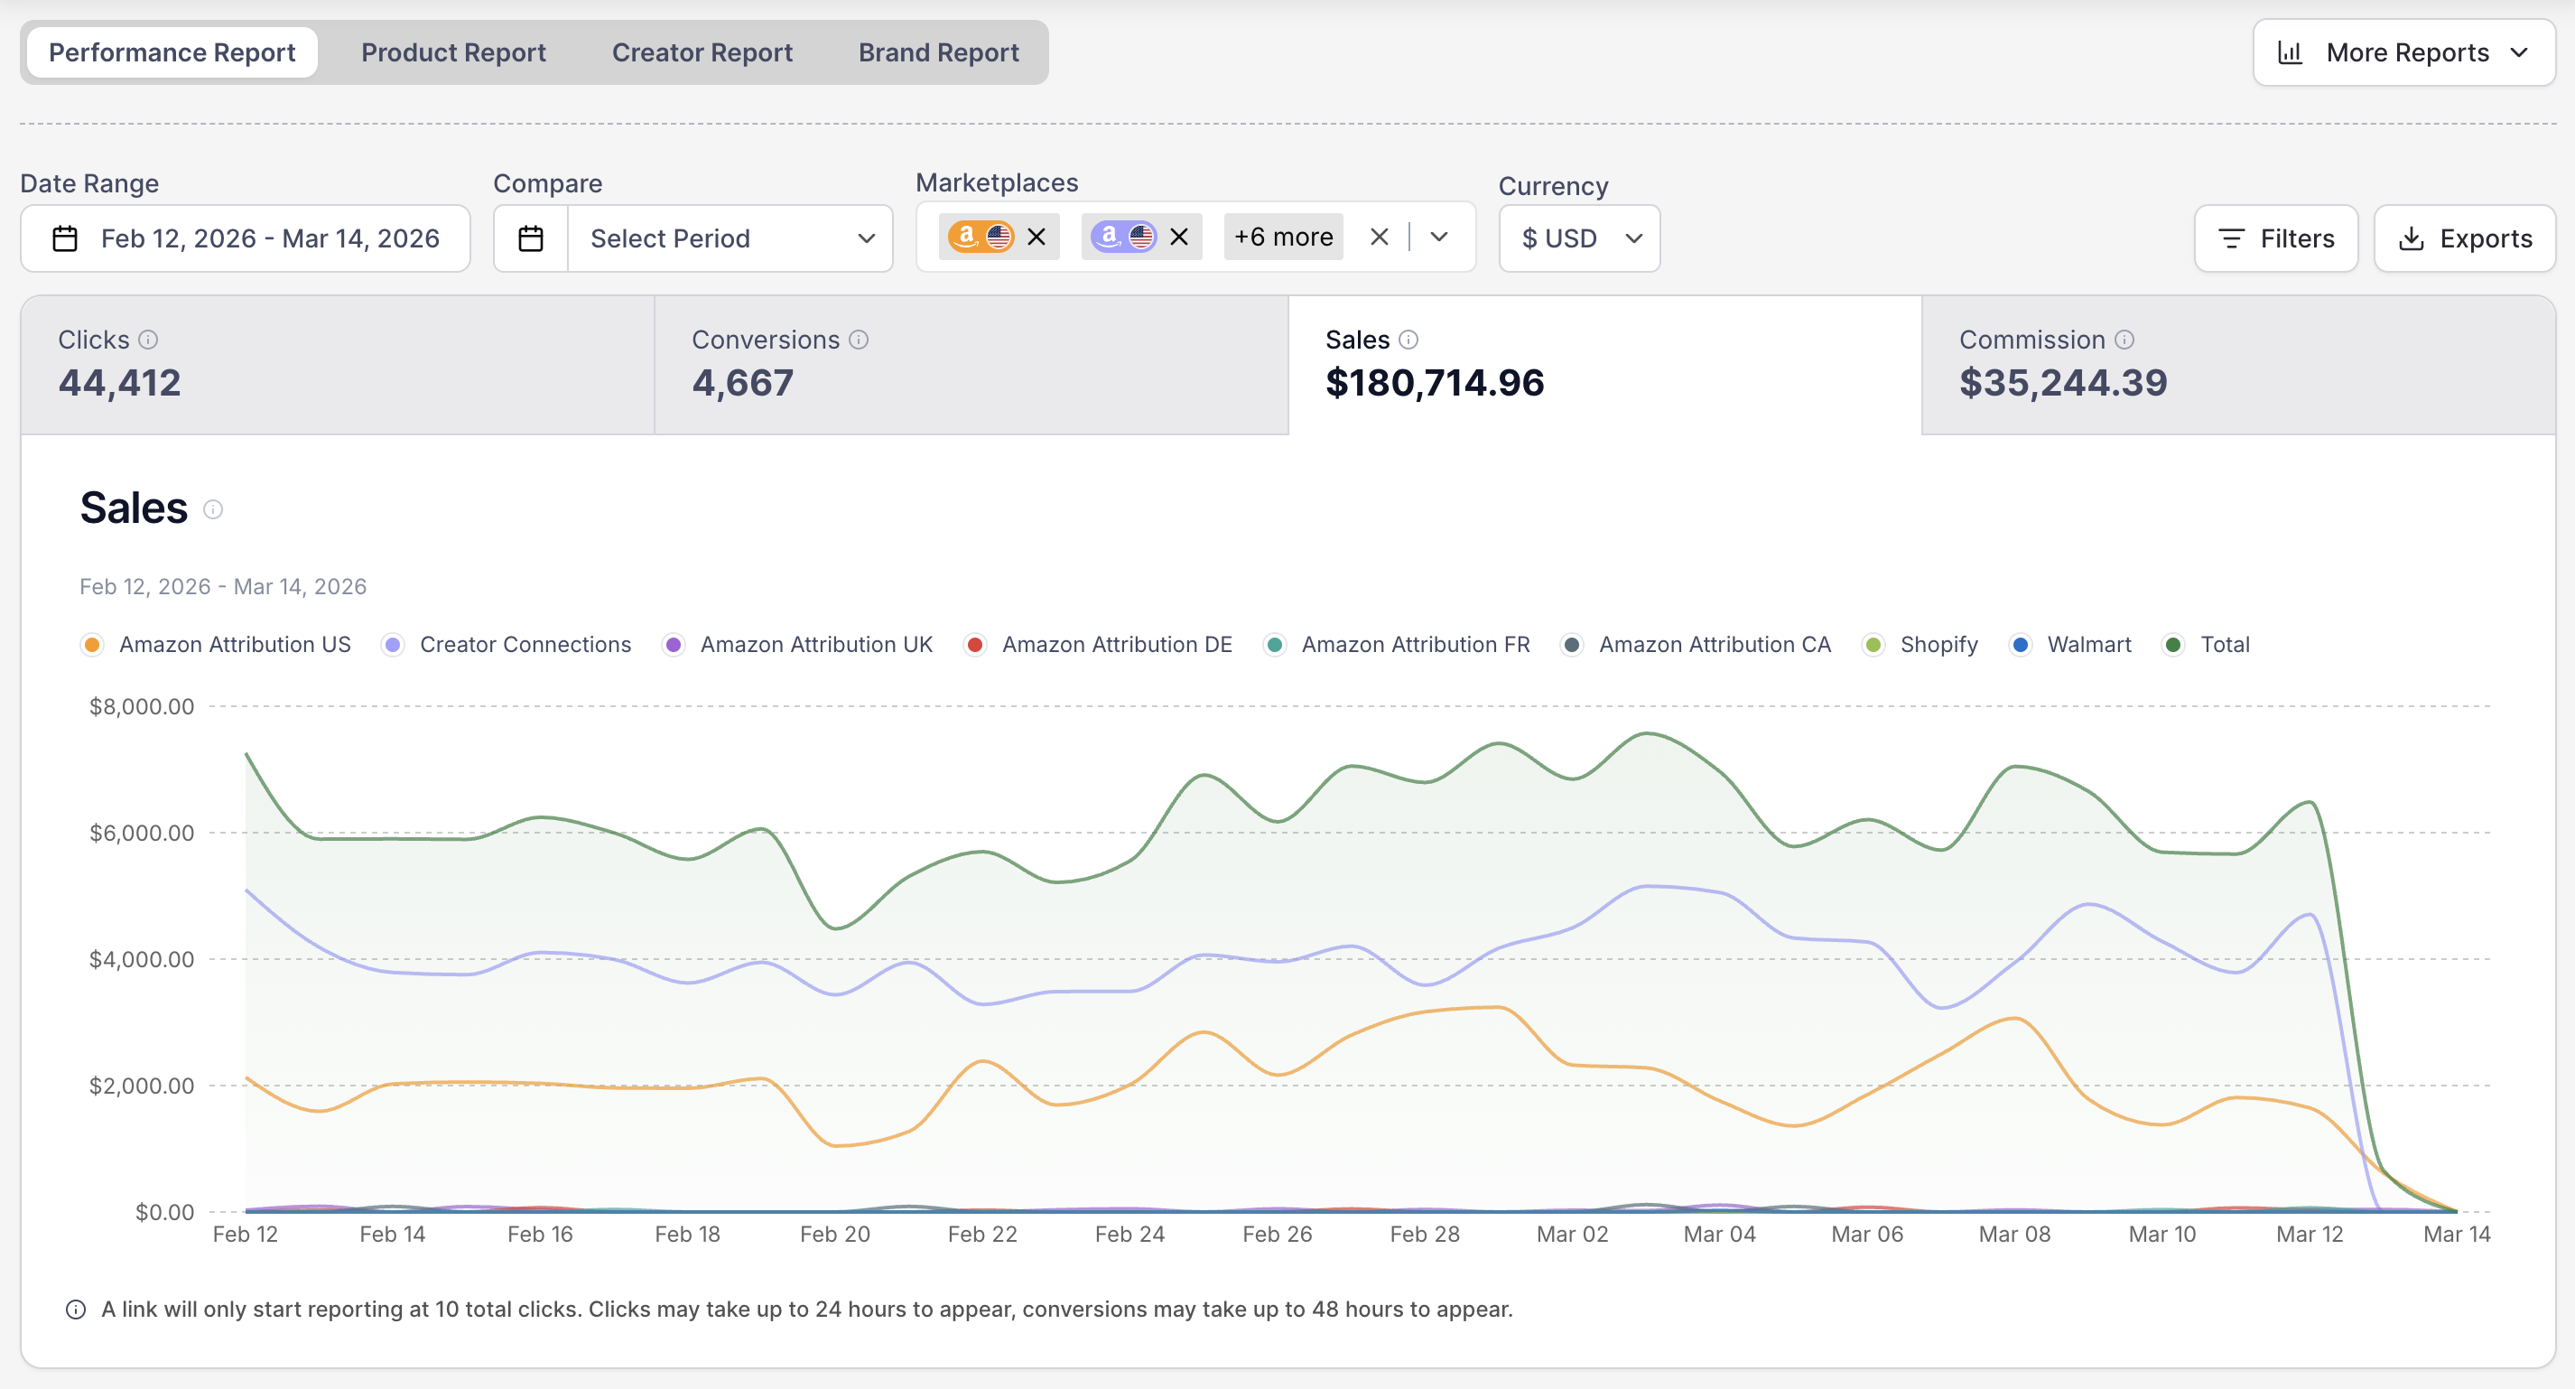Click the Exports button

(2464, 238)
